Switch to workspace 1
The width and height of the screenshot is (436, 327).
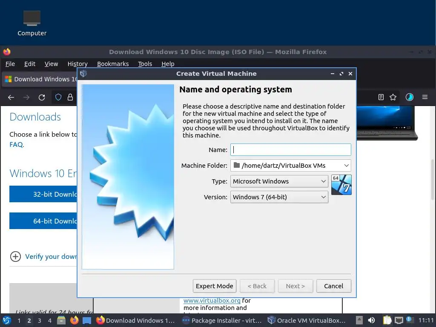click(19, 321)
